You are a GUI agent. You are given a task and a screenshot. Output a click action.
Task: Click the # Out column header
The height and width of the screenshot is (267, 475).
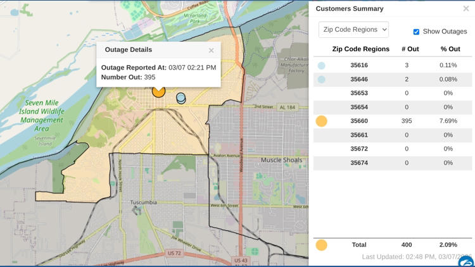(410, 49)
